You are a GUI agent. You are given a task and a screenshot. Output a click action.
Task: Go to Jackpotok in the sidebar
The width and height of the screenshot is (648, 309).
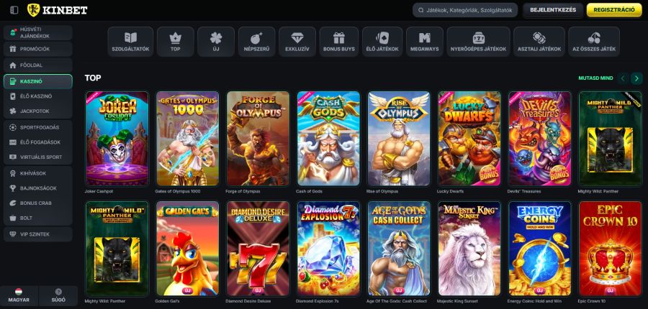coord(37,111)
